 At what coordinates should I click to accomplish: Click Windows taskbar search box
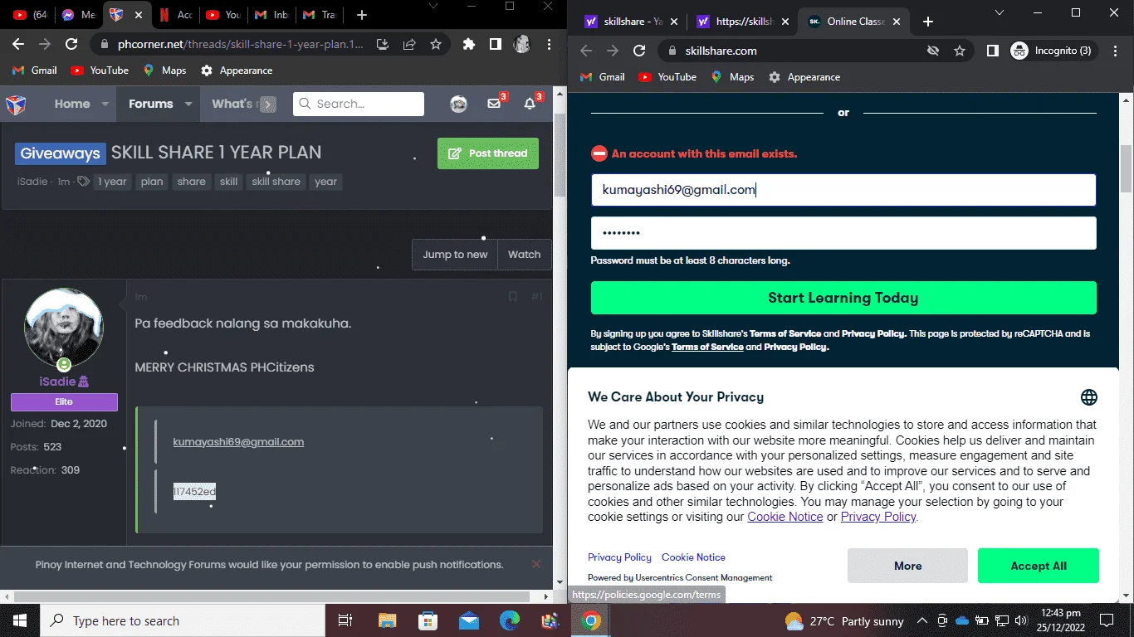click(182, 620)
